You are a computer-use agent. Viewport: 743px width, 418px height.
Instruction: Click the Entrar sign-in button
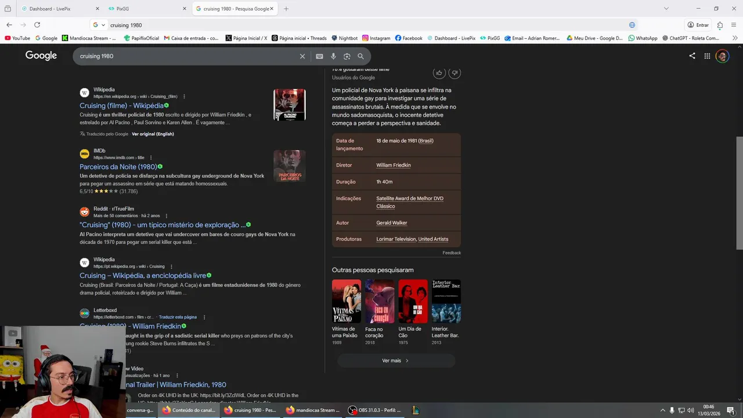[x=698, y=25]
